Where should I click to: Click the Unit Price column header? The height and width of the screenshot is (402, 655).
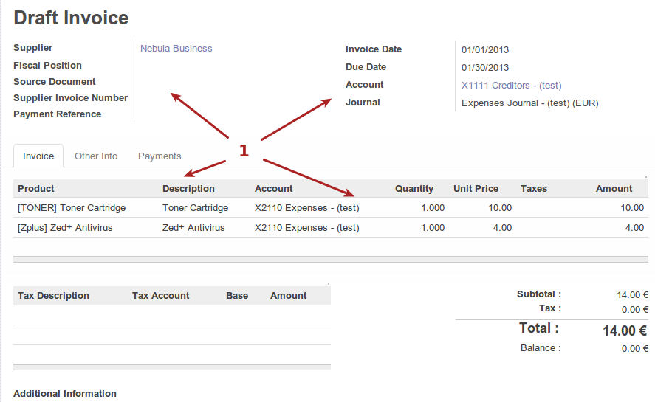click(476, 189)
